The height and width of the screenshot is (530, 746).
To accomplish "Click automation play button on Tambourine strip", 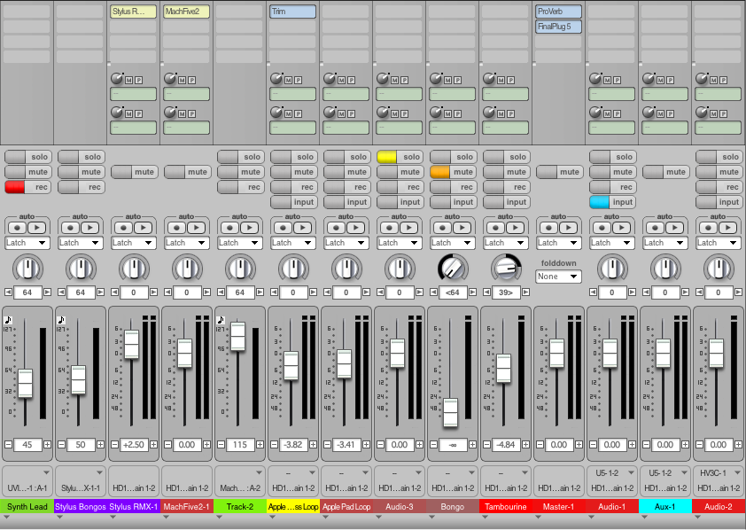I will coord(517,228).
